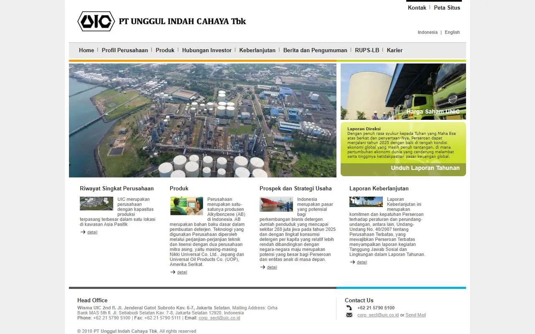The image size is (535, 334).
Task: Switch language to Indonesia
Action: click(428, 32)
